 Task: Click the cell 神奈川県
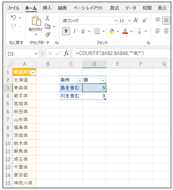coord(24,183)
